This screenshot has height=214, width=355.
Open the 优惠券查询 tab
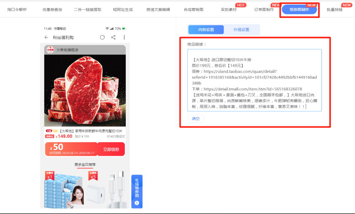coord(52,10)
